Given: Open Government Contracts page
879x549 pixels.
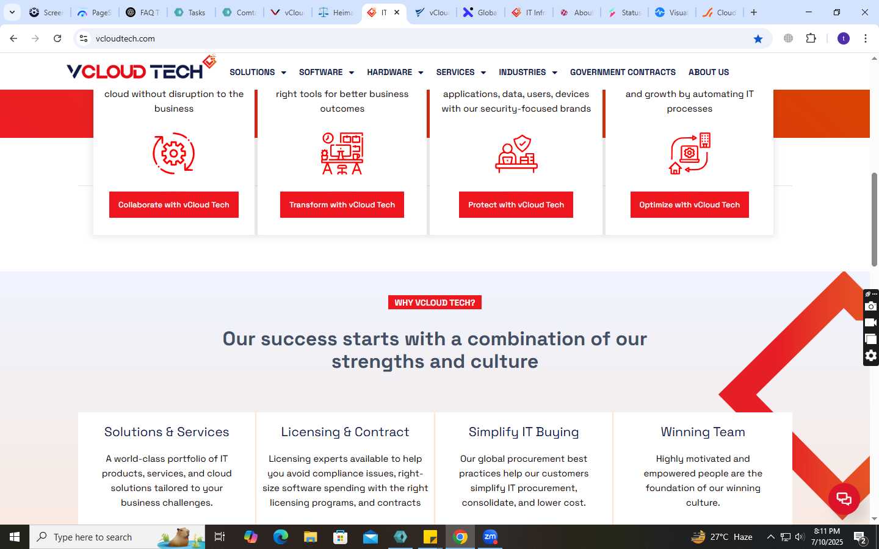Looking at the screenshot, I should [x=623, y=72].
